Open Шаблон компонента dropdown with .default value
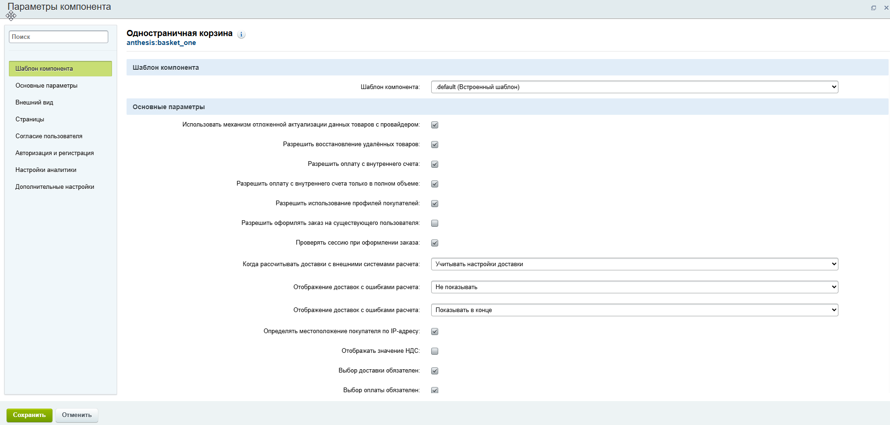The image size is (890, 425). (635, 87)
